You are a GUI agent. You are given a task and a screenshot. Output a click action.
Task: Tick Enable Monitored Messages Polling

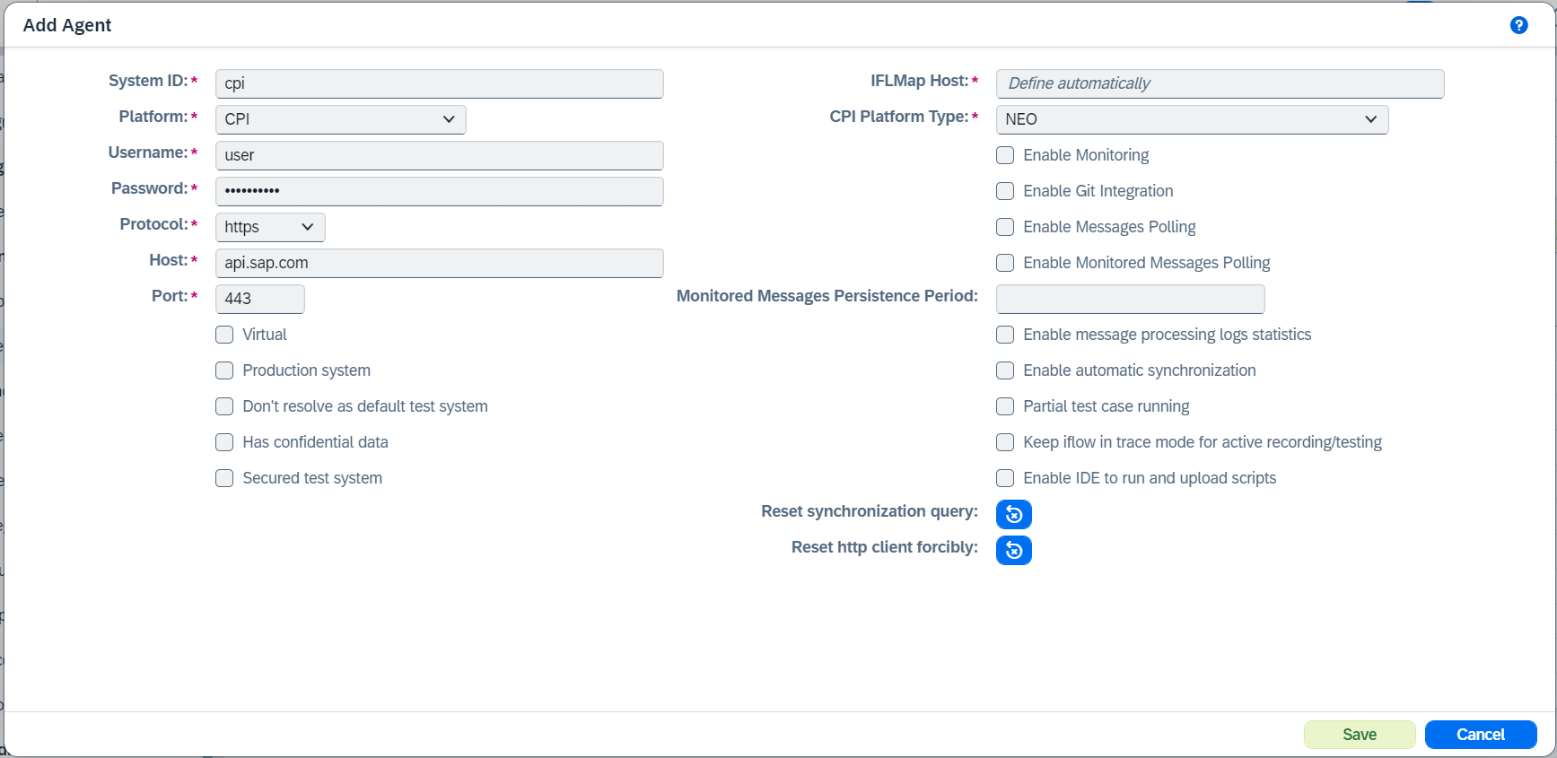pos(1005,263)
